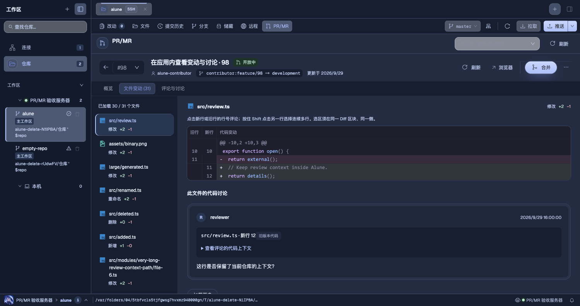This screenshot has width=580, height=306.
Task: Open the 推送 dropdown arrow
Action: [x=572, y=26]
